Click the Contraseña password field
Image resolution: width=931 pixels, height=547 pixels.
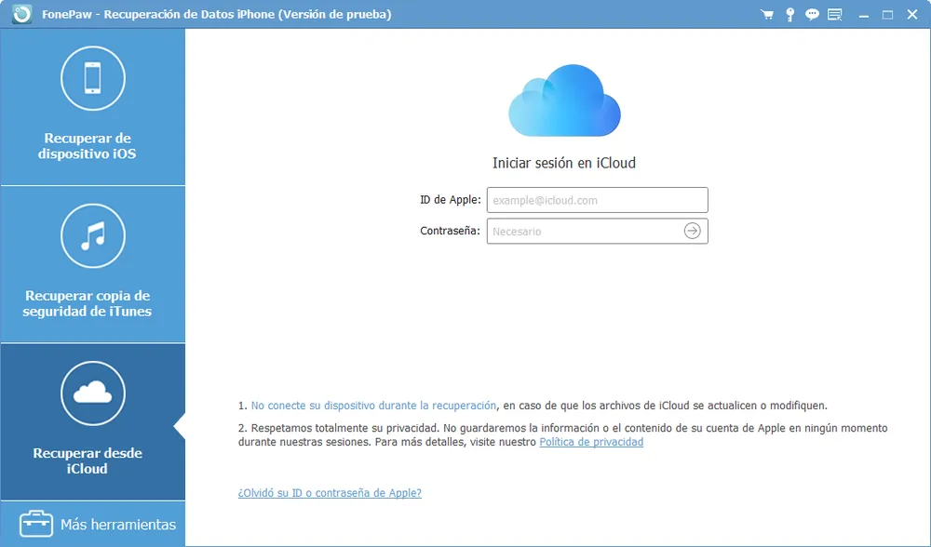coord(587,231)
